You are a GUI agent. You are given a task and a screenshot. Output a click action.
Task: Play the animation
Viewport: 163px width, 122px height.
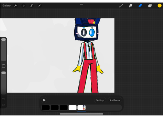tap(44, 100)
